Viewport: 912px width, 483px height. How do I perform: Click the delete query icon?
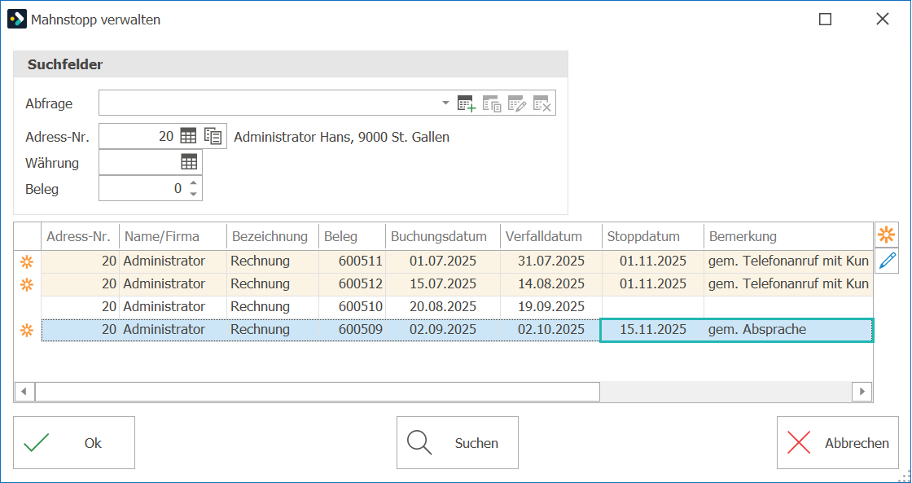(x=542, y=103)
